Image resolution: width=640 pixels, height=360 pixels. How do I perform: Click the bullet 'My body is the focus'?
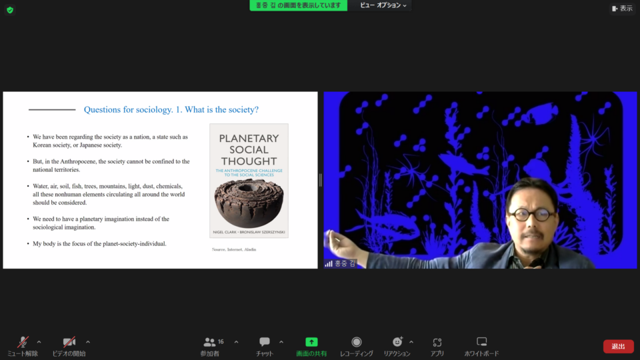pyautogui.click(x=99, y=244)
